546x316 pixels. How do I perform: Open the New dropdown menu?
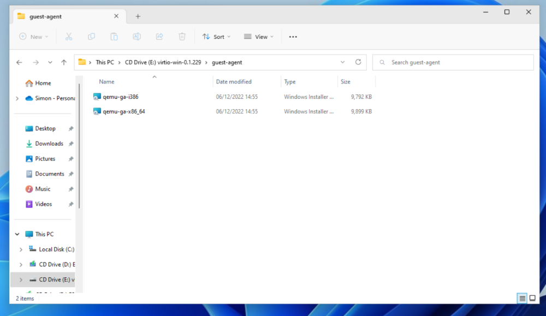coord(33,37)
